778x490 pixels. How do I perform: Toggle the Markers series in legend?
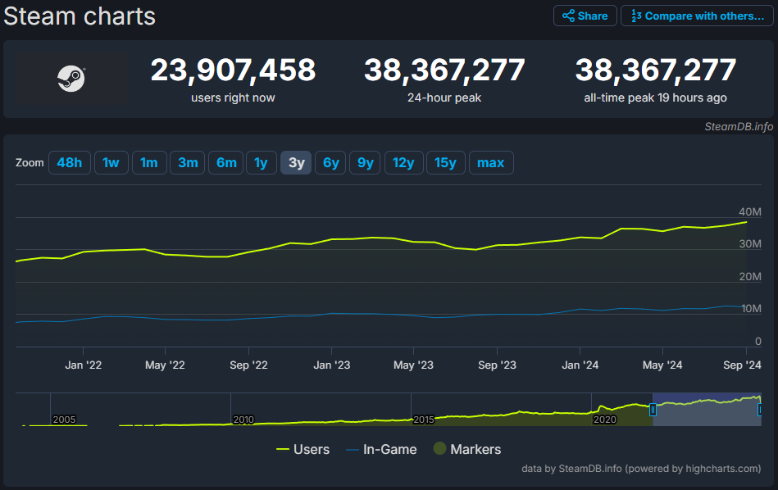pos(467,449)
